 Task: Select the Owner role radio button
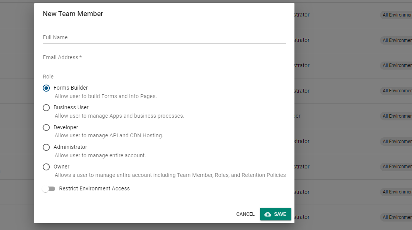46,167
